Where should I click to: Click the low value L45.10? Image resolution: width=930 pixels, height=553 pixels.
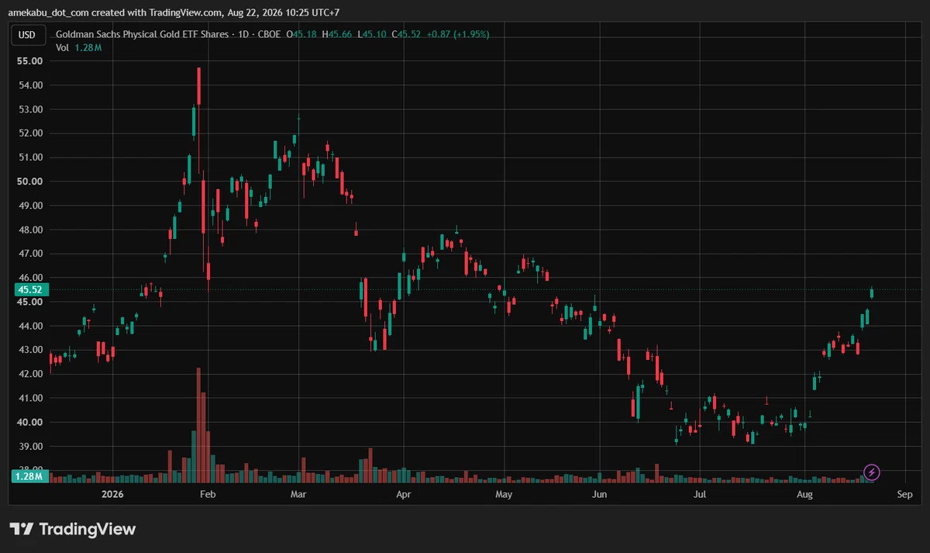371,34
